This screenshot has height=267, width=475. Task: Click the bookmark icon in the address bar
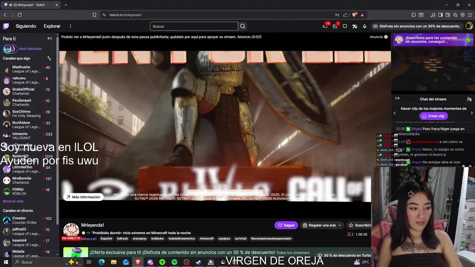(x=94, y=15)
